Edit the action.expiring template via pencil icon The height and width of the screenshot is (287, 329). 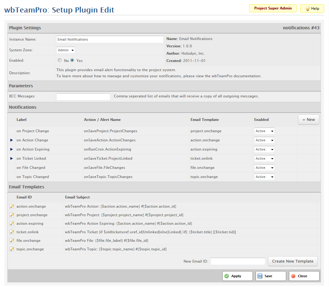click(x=12, y=223)
